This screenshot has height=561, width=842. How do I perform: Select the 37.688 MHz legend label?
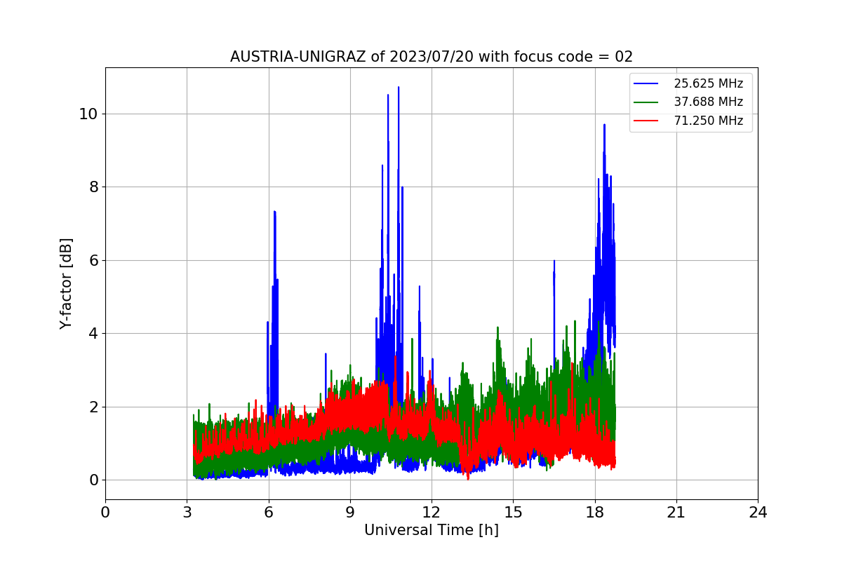click(x=708, y=102)
